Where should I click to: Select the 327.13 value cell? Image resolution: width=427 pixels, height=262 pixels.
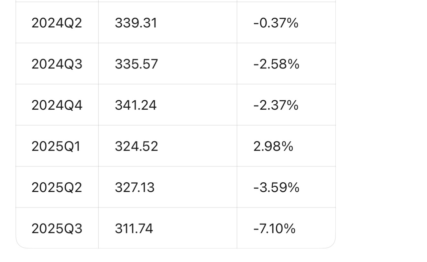pos(135,187)
